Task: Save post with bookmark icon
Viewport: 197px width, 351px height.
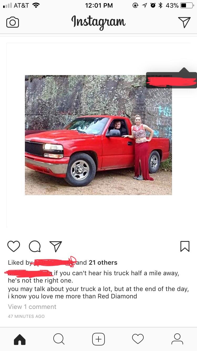Action: (x=185, y=246)
